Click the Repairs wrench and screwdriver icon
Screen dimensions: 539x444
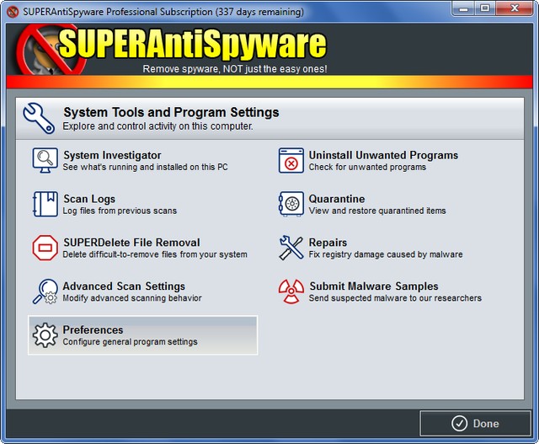click(x=291, y=248)
